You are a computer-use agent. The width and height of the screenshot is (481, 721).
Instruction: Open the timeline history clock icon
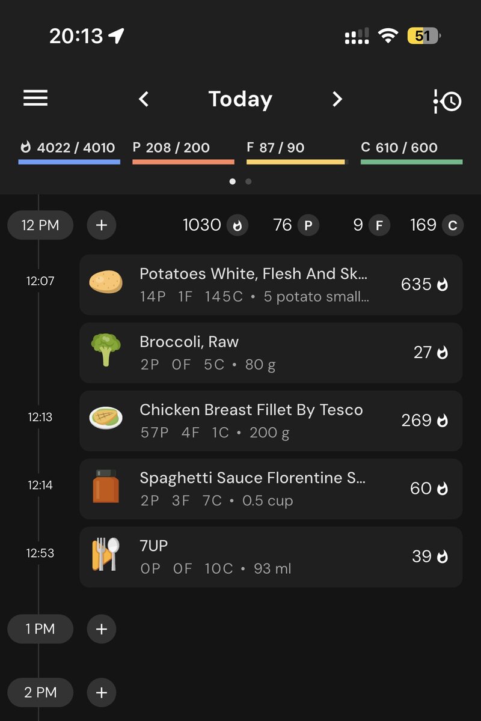pos(447,101)
